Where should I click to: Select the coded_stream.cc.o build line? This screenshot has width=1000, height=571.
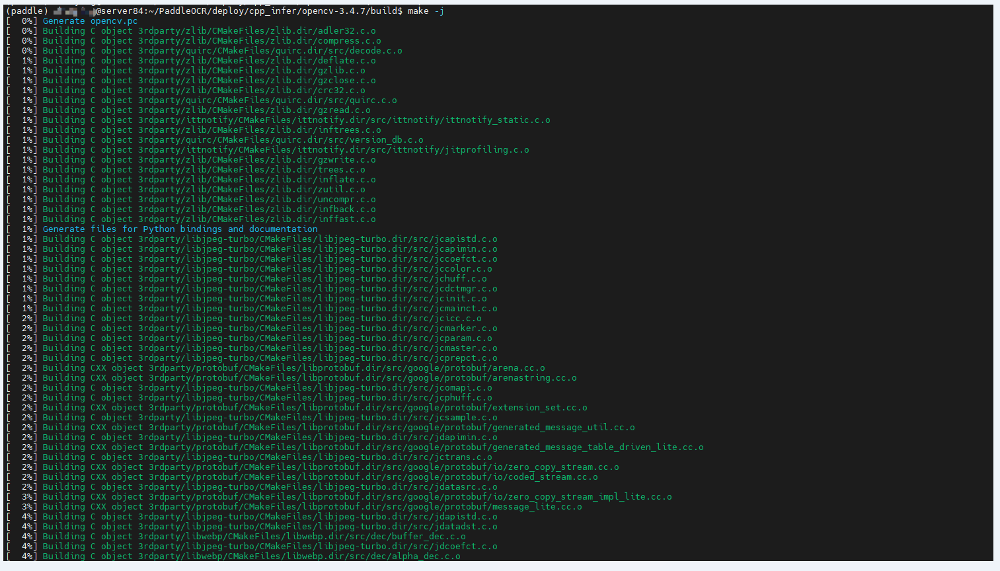pos(302,477)
